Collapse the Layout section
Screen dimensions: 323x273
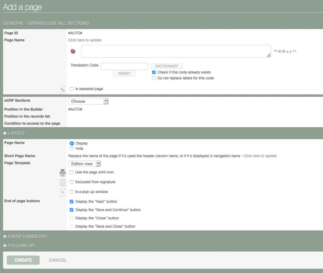pyautogui.click(x=5, y=133)
